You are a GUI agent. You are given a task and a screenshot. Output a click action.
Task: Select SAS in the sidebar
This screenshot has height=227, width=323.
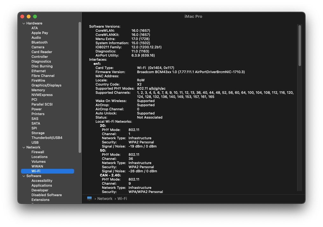(35, 119)
